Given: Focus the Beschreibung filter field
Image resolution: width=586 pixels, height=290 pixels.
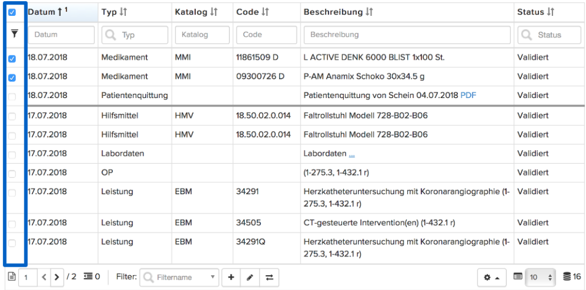Looking at the screenshot, I should 407,35.
